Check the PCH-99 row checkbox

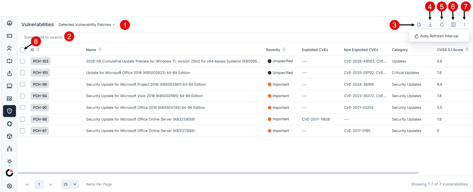click(x=22, y=84)
